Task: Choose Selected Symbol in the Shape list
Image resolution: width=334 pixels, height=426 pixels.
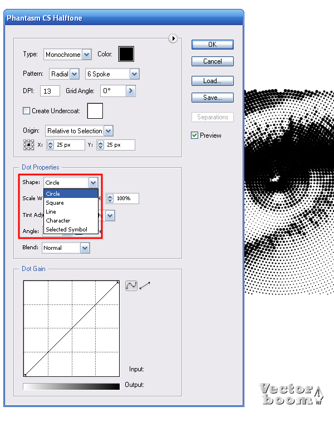Action: [71, 229]
